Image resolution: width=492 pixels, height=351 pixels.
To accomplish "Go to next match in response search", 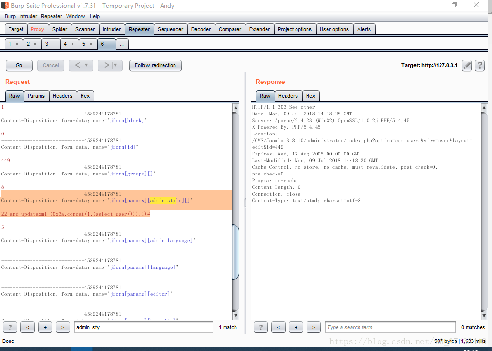I will tap(314, 327).
